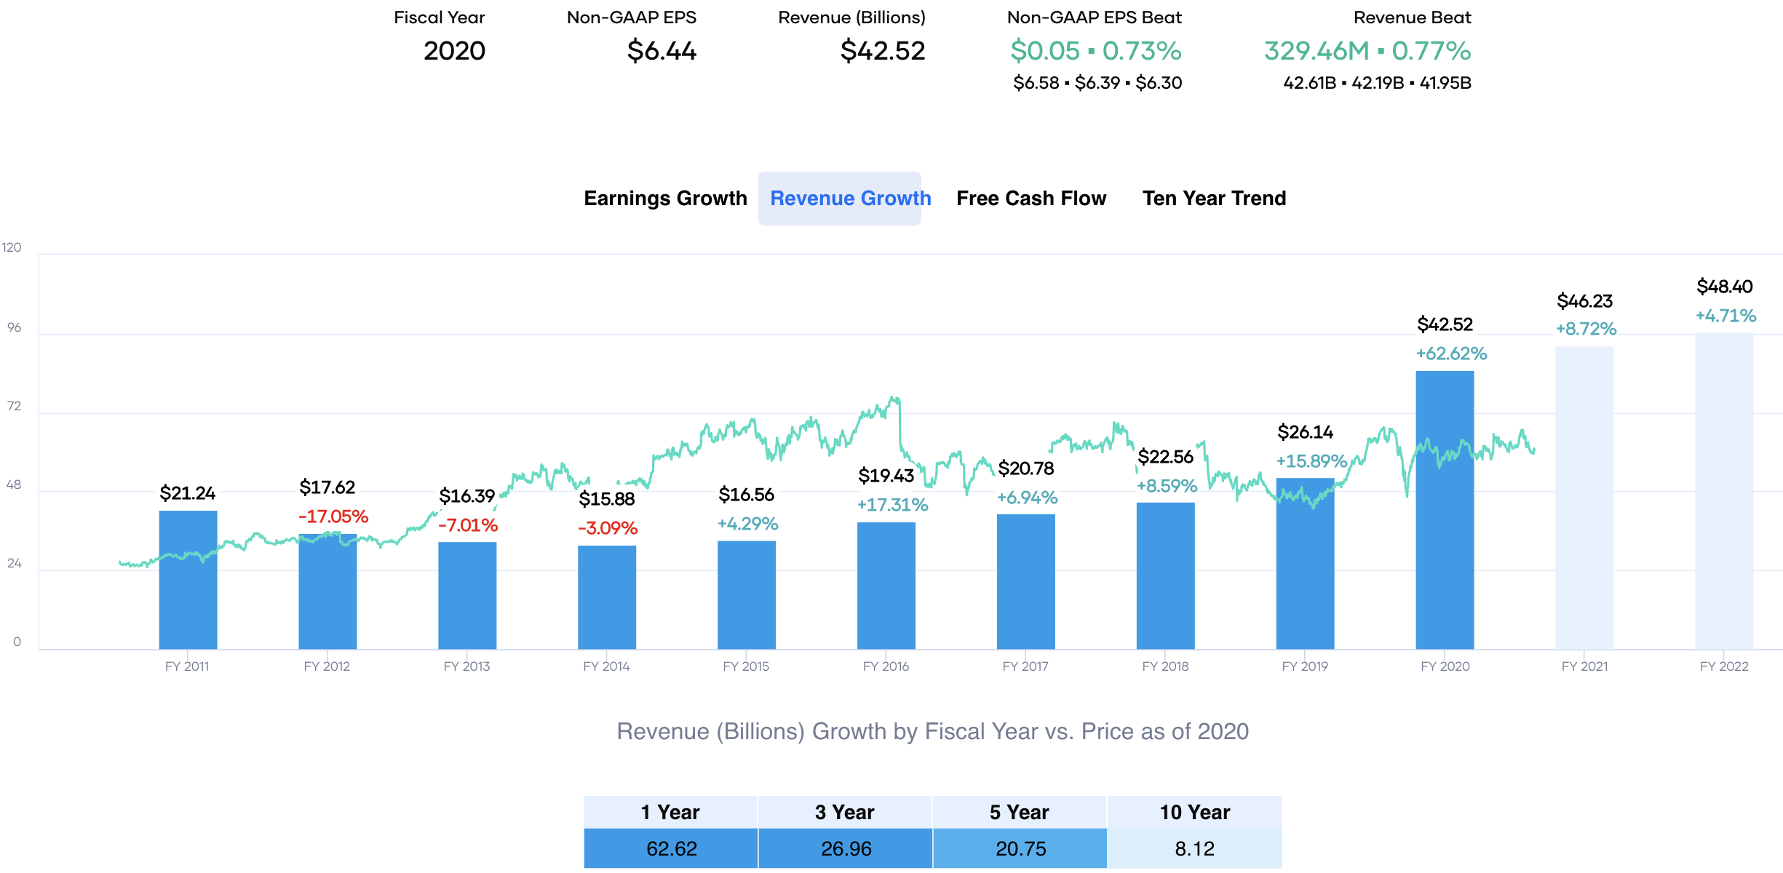Viewport: 1783px width, 873px height.
Task: Click the Non-GAAP EPS value $6.44
Action: (x=662, y=51)
